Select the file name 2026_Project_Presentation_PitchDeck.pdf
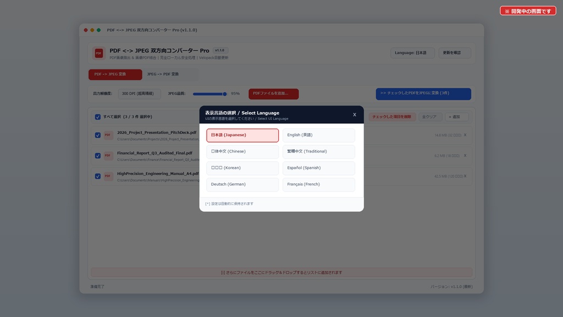This screenshot has height=317, width=563. 157,133
